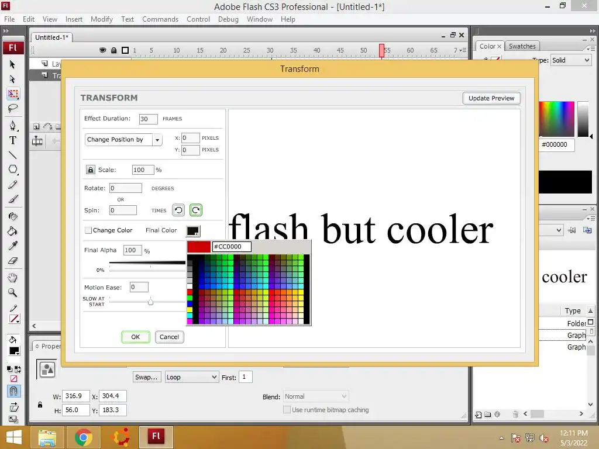This screenshot has width=599, height=449.
Task: Click the New Folder icon in Library panel
Action: pyautogui.click(x=487, y=415)
